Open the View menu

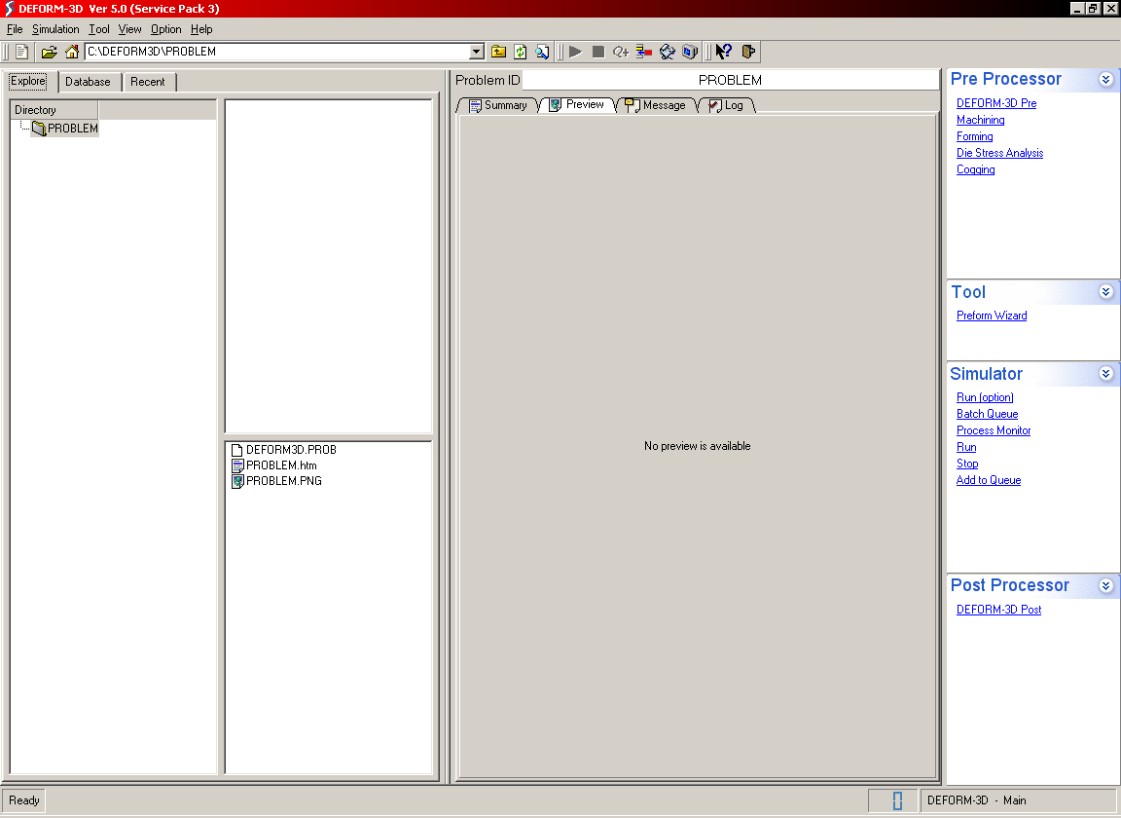130,29
